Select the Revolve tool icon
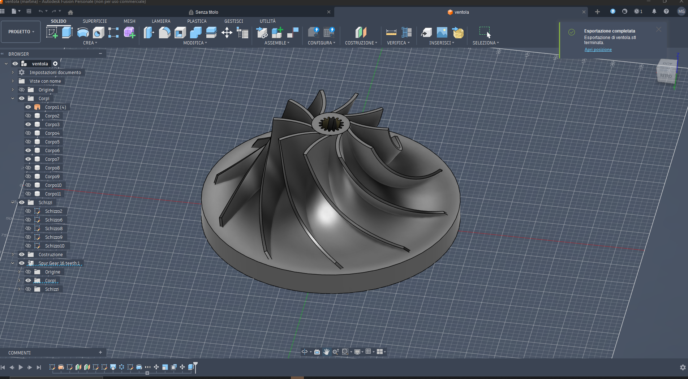Screen dimensions: 688x379 coord(83,33)
